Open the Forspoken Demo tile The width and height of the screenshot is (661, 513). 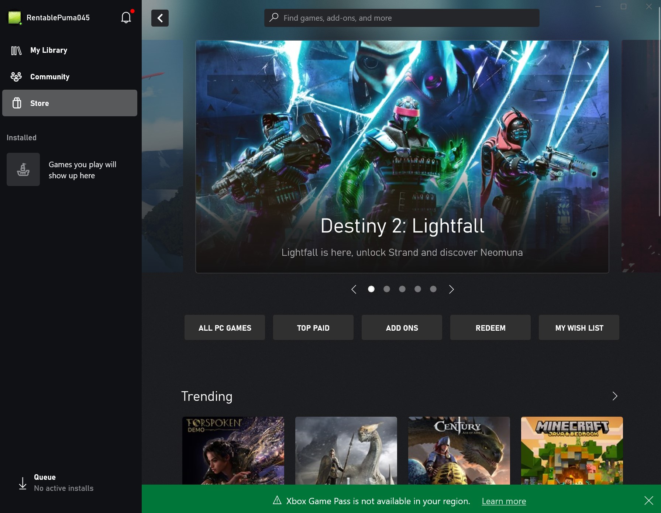click(233, 451)
